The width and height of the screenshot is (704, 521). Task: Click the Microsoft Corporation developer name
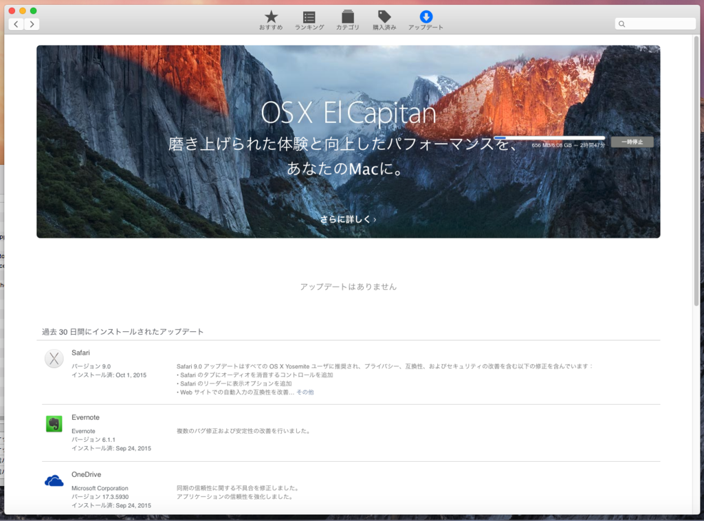point(100,488)
